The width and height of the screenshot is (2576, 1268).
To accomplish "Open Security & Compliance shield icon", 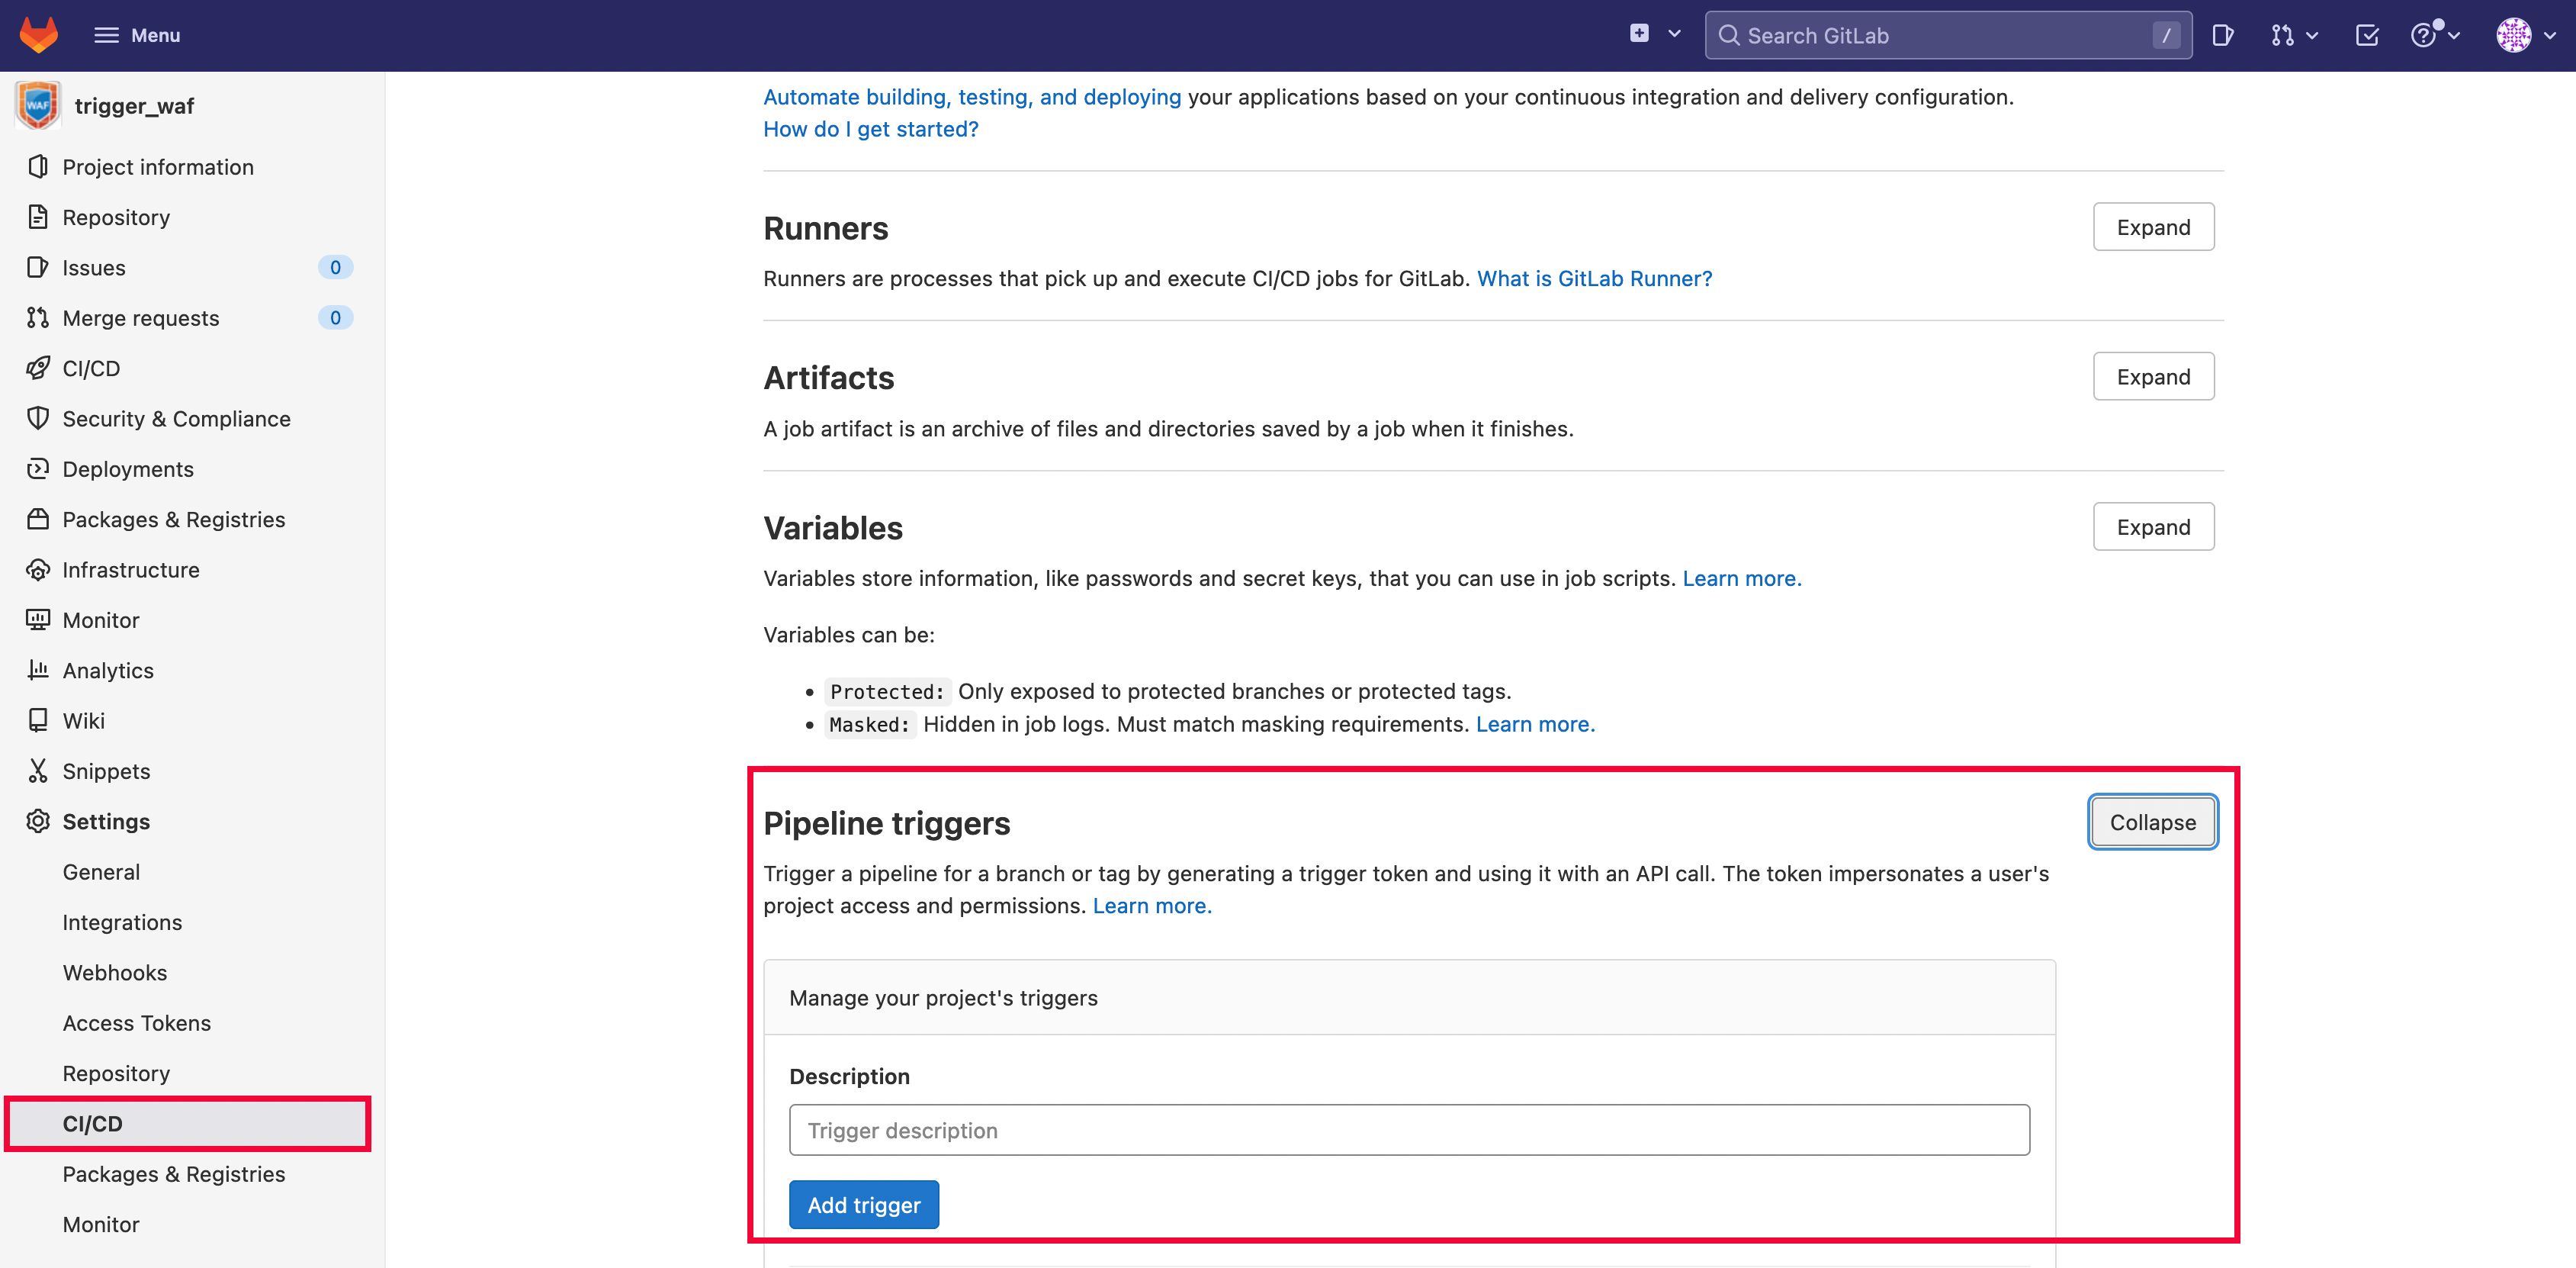I will [37, 418].
